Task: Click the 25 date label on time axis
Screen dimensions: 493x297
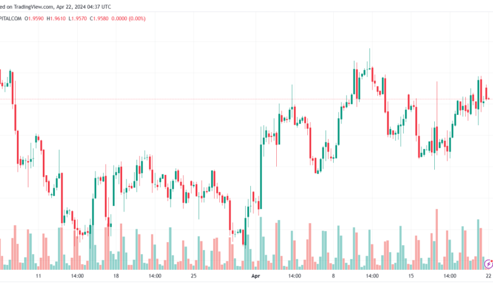Action: pos(193,276)
